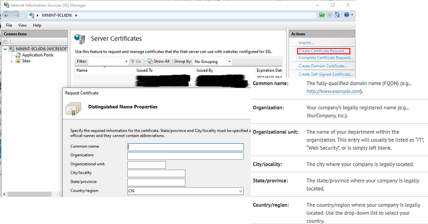
Task: Click the Stop icon in toolbar
Action: point(330,15)
